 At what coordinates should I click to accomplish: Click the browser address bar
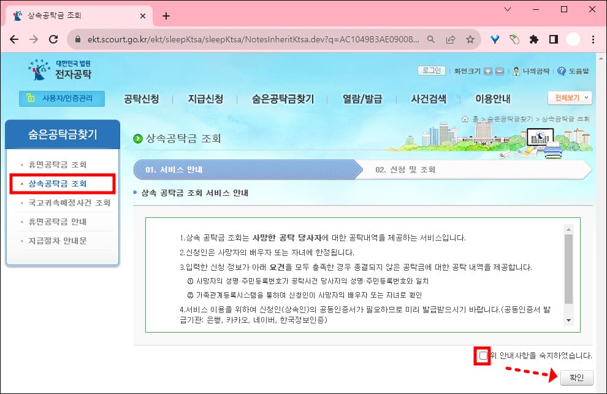[245, 37]
